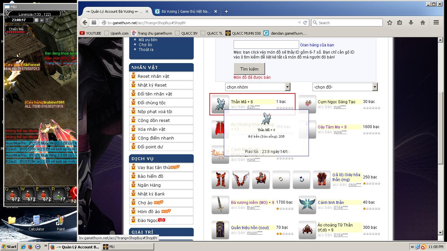Open a new browser tab
This screenshot has width=447, height=251.
(x=226, y=11)
